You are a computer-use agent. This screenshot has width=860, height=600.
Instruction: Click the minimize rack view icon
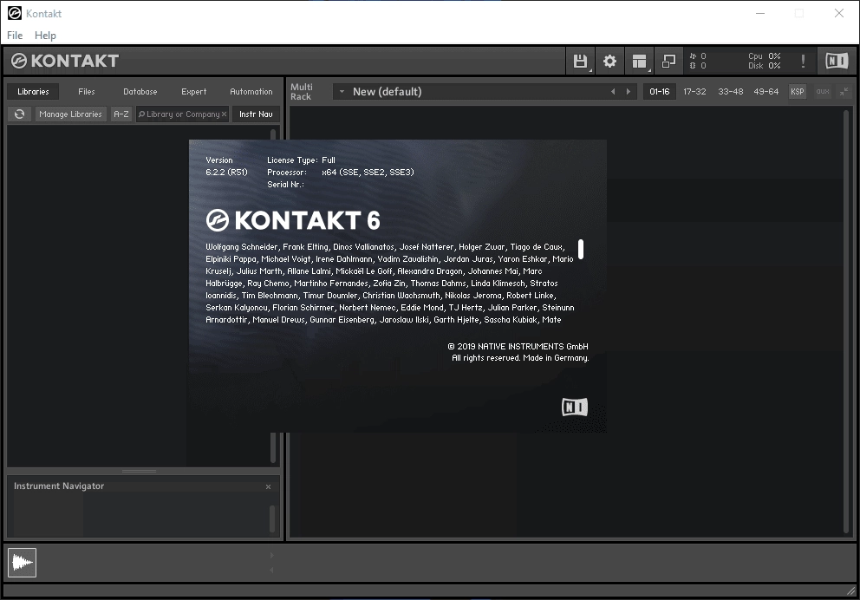pyautogui.click(x=668, y=61)
